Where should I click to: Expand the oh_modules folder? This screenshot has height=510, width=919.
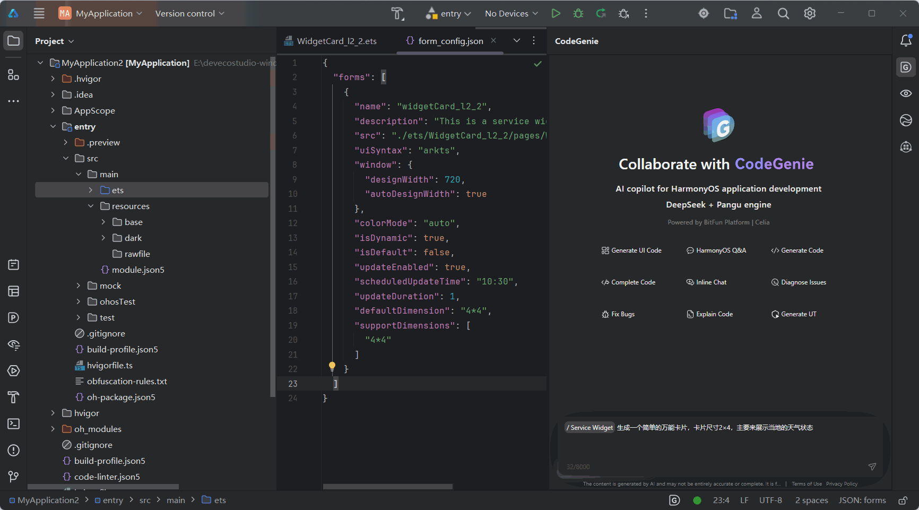point(53,429)
